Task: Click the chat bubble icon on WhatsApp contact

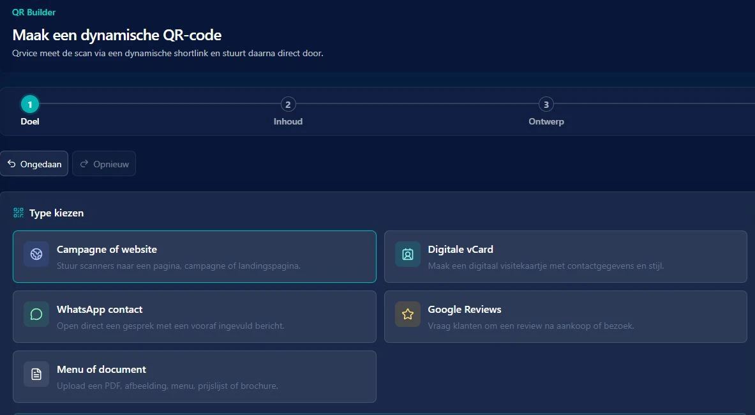Action: [36, 314]
